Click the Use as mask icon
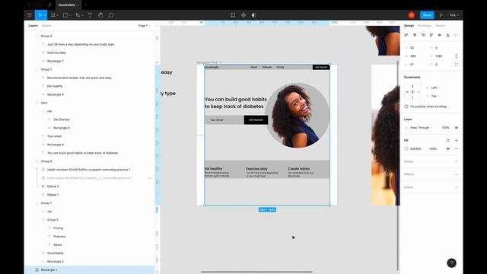This screenshot has width=487, height=274. (x=253, y=15)
